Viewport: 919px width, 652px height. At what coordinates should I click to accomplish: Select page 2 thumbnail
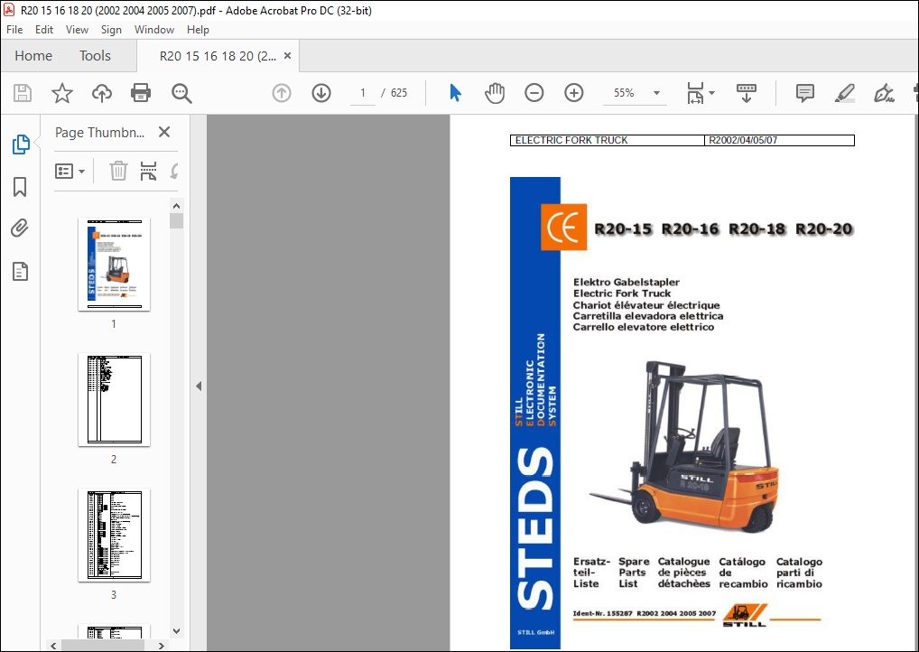click(114, 399)
